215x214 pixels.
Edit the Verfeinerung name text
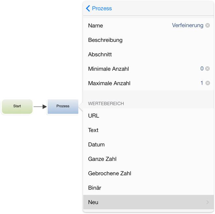188,26
